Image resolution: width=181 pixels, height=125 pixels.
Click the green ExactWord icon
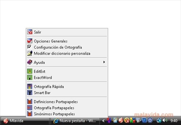[30, 77]
